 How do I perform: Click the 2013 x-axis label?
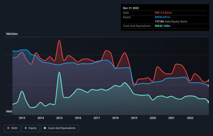click(x=22, y=118)
